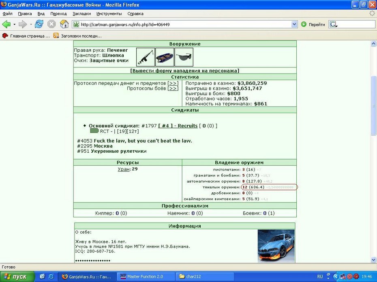Click the Уран resource link
This screenshot has width=377, height=282.
[x=124, y=169]
